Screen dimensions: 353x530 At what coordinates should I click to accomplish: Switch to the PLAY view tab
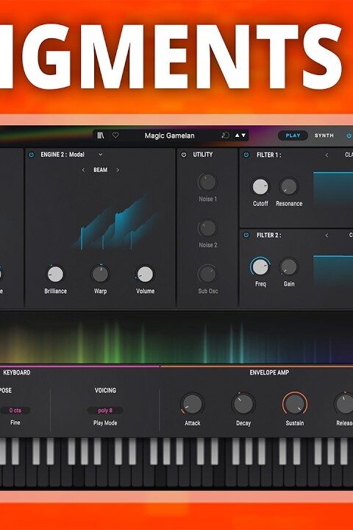click(x=293, y=135)
